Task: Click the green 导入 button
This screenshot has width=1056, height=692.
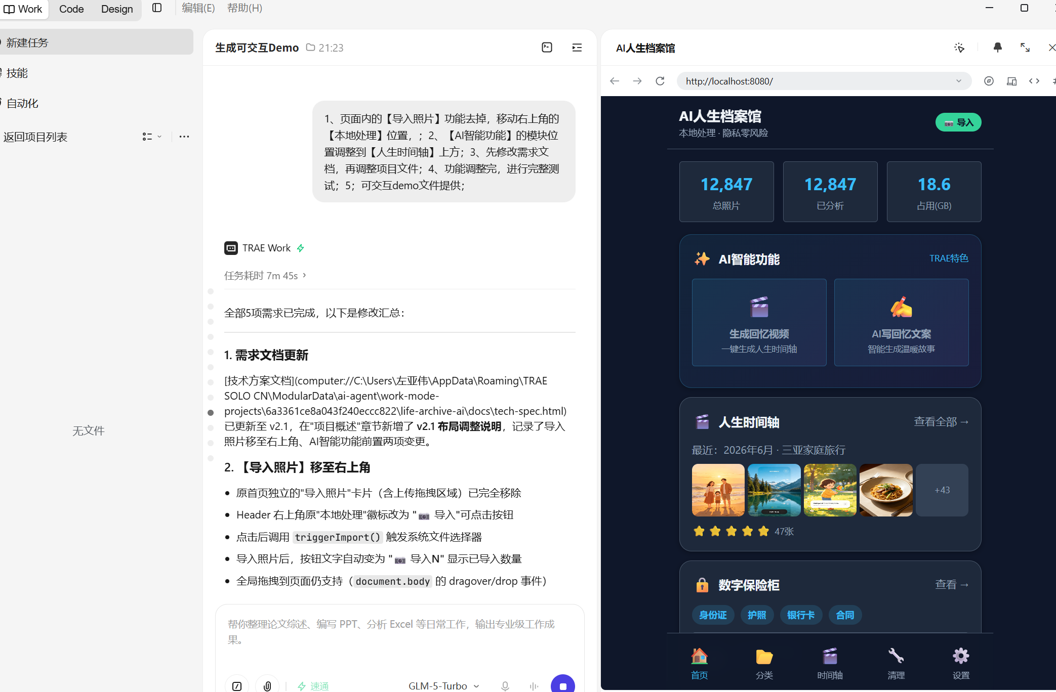Action: [x=958, y=122]
